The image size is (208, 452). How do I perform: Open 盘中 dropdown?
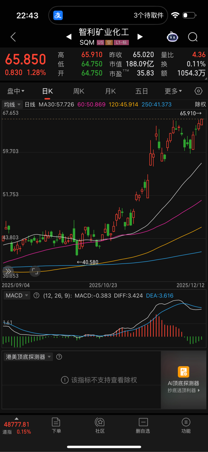point(16,91)
